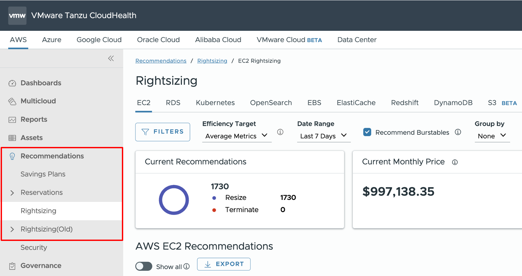Select Rightsizing in the sidebar
Image resolution: width=522 pixels, height=276 pixels.
38,211
